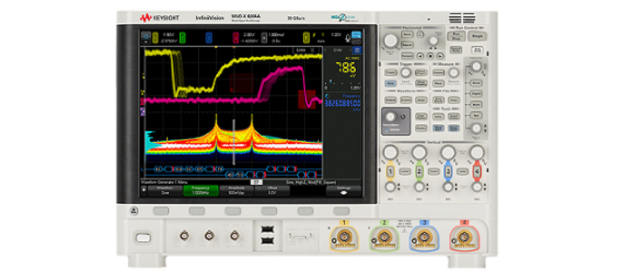This screenshot has width=623, height=278.
Task: Tap channel 4 red BNC input connector
Action: [464, 237]
